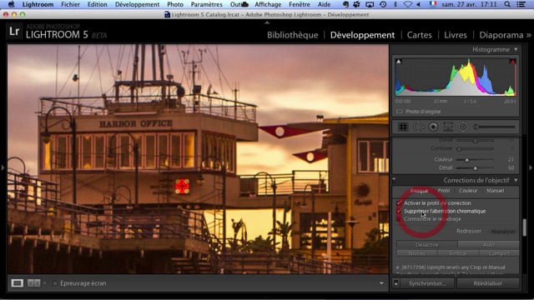Select the Graduated filter tool
Screen dimensions: 534x300
click(x=448, y=127)
